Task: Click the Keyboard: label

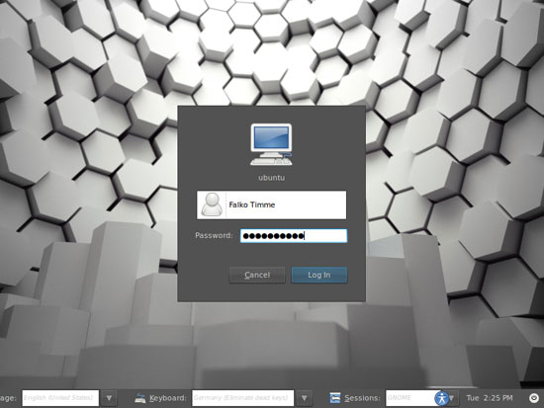Action: 168,398
